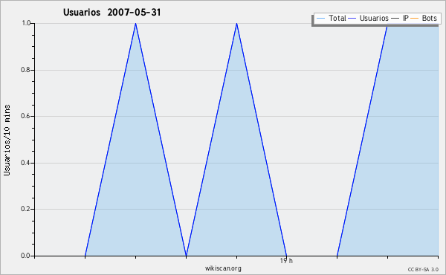Click the '1.0' y-axis label
Viewport: 446px width, 275px height.
(x=26, y=23)
